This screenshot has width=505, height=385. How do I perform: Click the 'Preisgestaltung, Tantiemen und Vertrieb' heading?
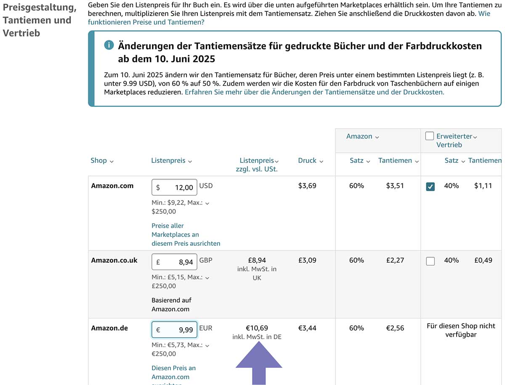click(x=40, y=20)
